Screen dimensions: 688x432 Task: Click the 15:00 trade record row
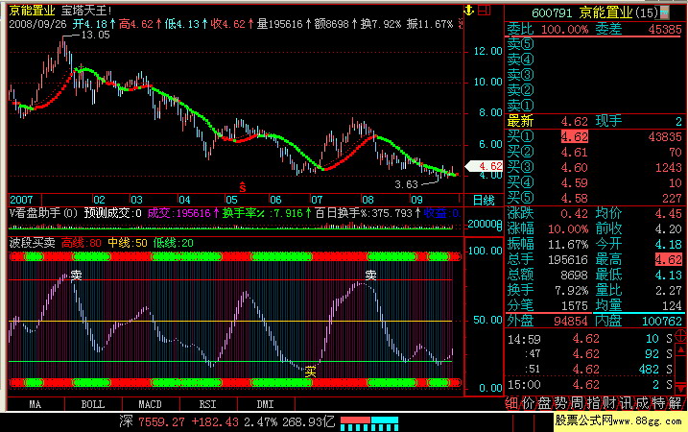click(590, 385)
